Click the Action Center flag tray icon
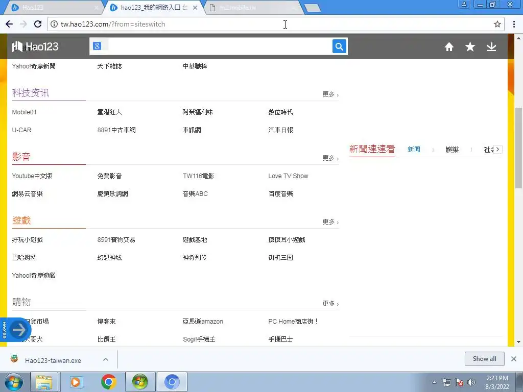The image size is (523, 392). (x=459, y=382)
